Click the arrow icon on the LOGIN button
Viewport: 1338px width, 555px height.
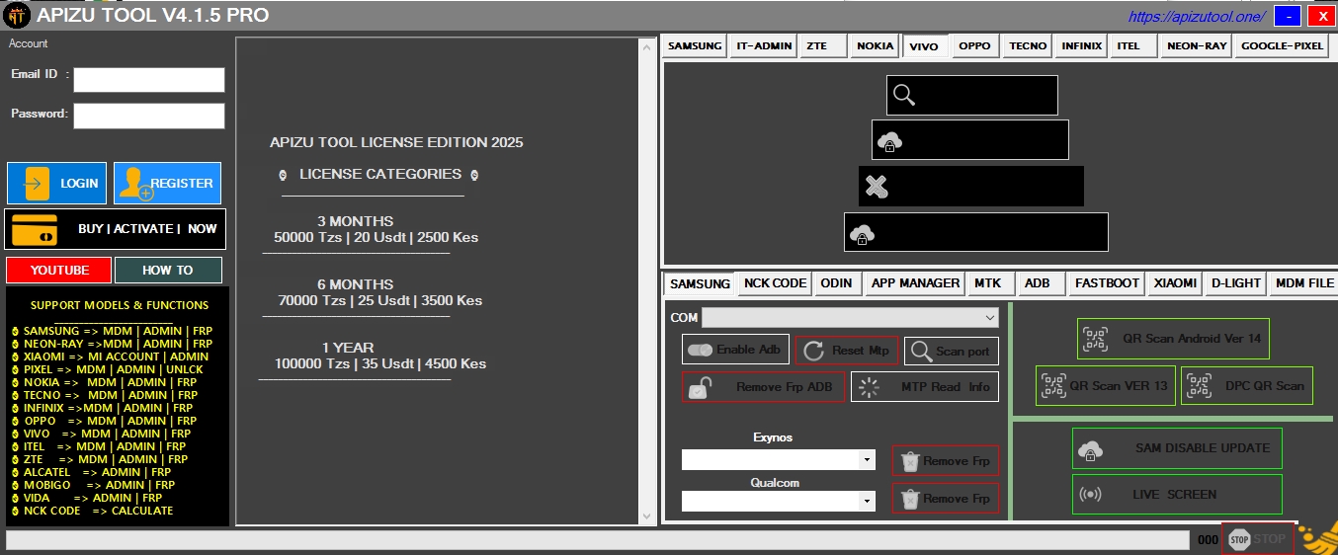[x=37, y=183]
